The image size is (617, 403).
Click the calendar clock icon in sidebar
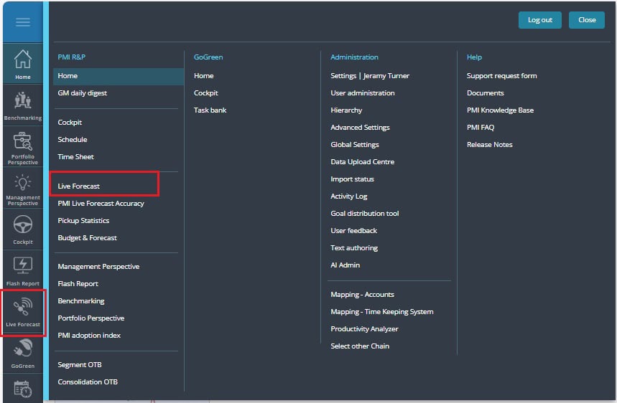[x=23, y=389]
